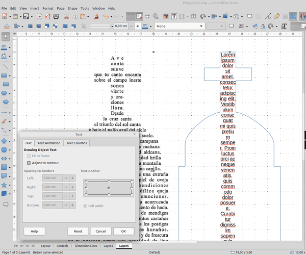Toggle the Shadow icon in top toolbar

[x=249, y=16]
